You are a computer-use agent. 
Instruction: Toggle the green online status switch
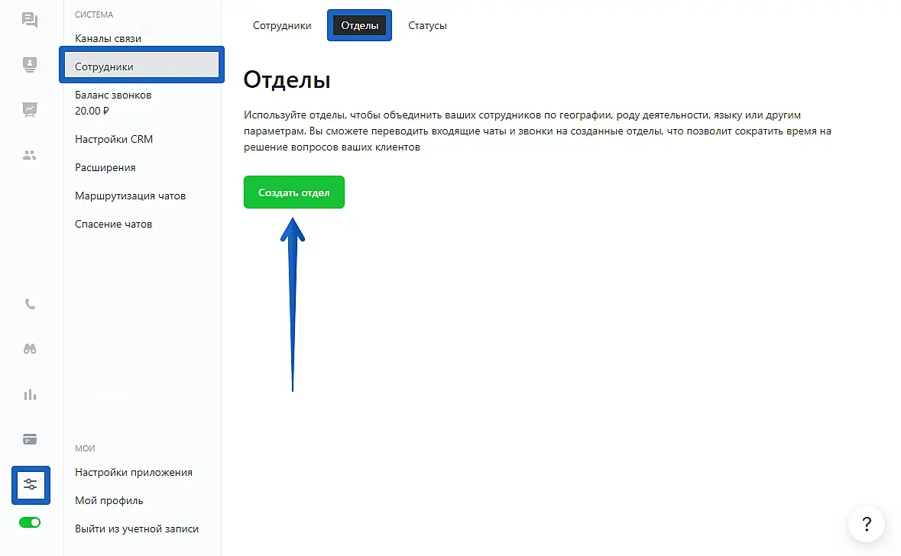[30, 522]
